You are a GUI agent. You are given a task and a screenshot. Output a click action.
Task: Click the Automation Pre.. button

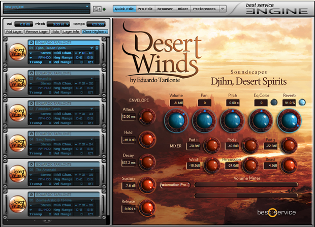175,185
